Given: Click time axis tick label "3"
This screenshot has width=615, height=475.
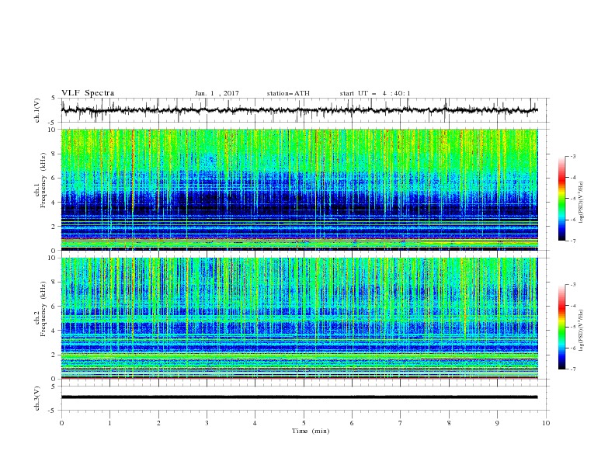Looking at the screenshot, I should [x=207, y=423].
